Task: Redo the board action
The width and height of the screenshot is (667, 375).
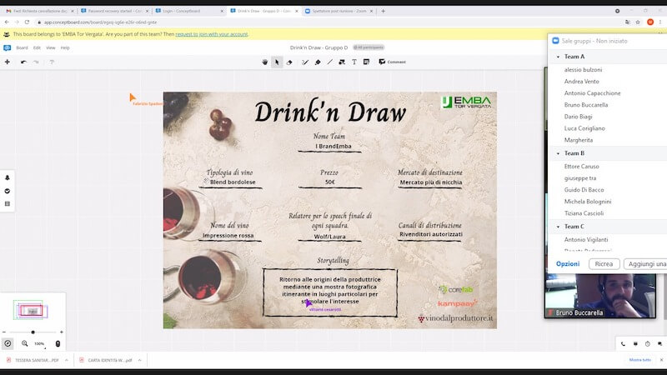Action: (x=36, y=62)
